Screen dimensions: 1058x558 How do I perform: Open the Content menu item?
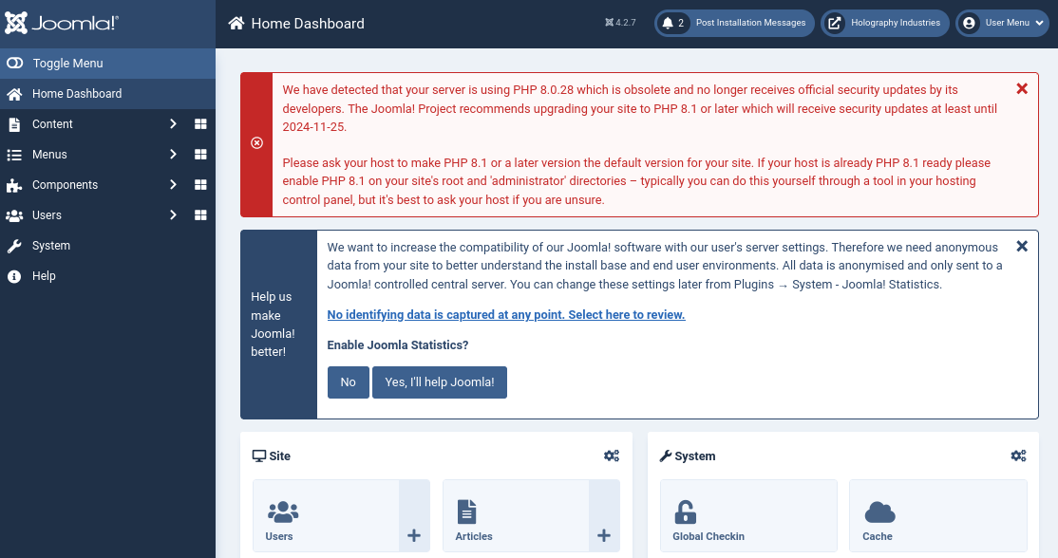click(52, 124)
